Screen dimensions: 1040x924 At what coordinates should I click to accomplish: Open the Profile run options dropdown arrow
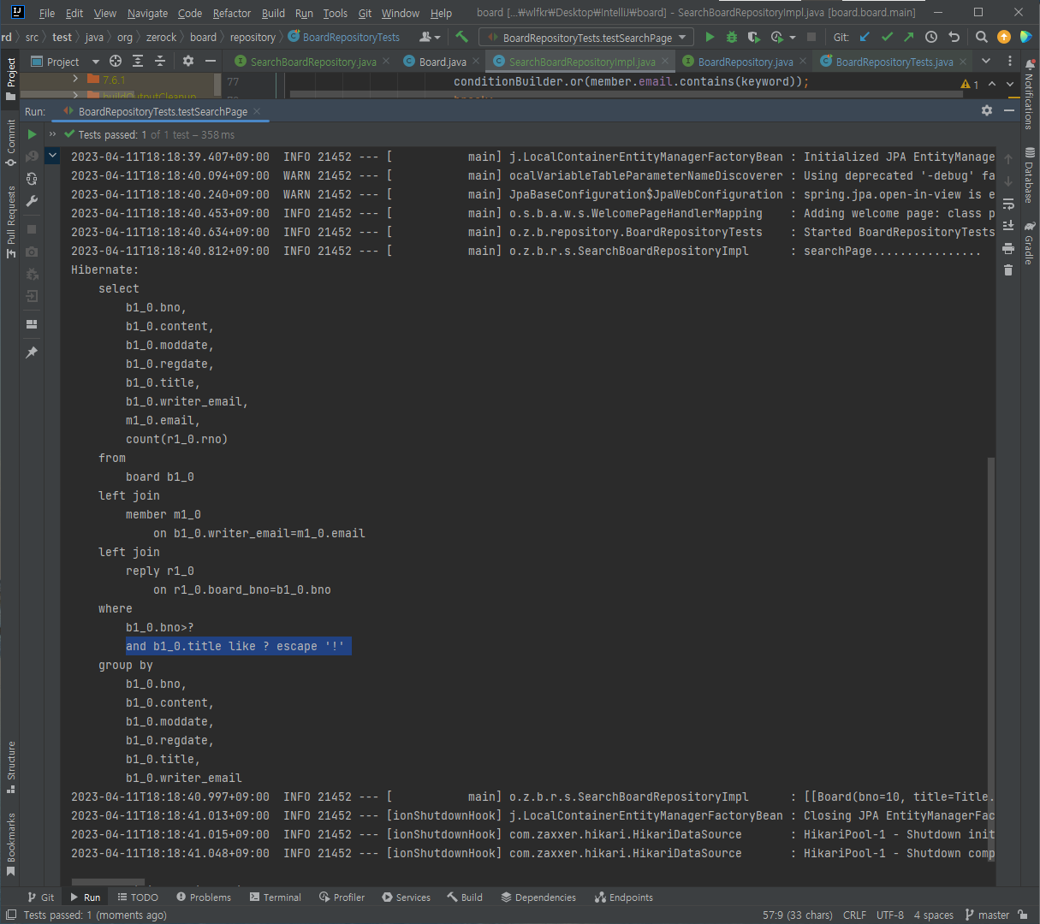(792, 38)
